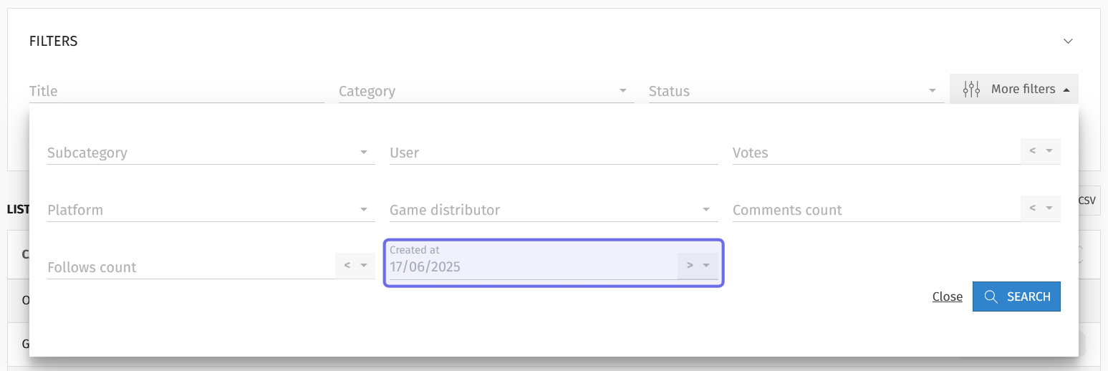The image size is (1108, 371).
Task: Click the Follows count input field
Action: pos(191,267)
